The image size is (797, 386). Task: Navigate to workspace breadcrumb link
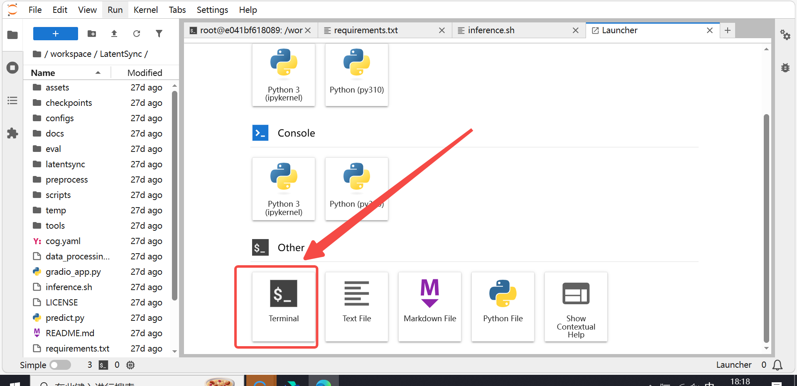click(x=71, y=54)
